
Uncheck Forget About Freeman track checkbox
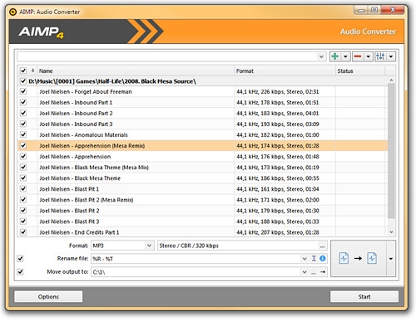pyautogui.click(x=23, y=91)
